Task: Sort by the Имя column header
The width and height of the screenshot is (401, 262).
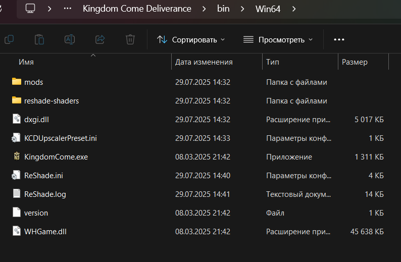Action: pos(26,62)
